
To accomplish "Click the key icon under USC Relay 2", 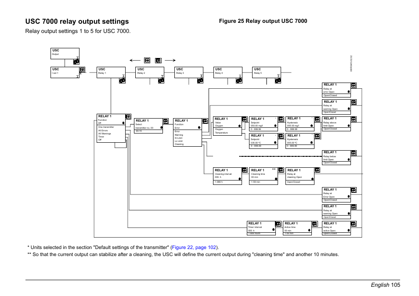I will (x=161, y=80).
